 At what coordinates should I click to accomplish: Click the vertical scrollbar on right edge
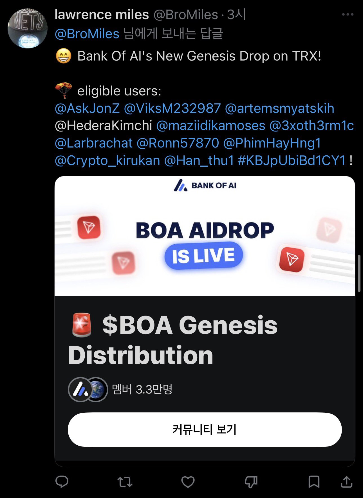pyautogui.click(x=359, y=273)
